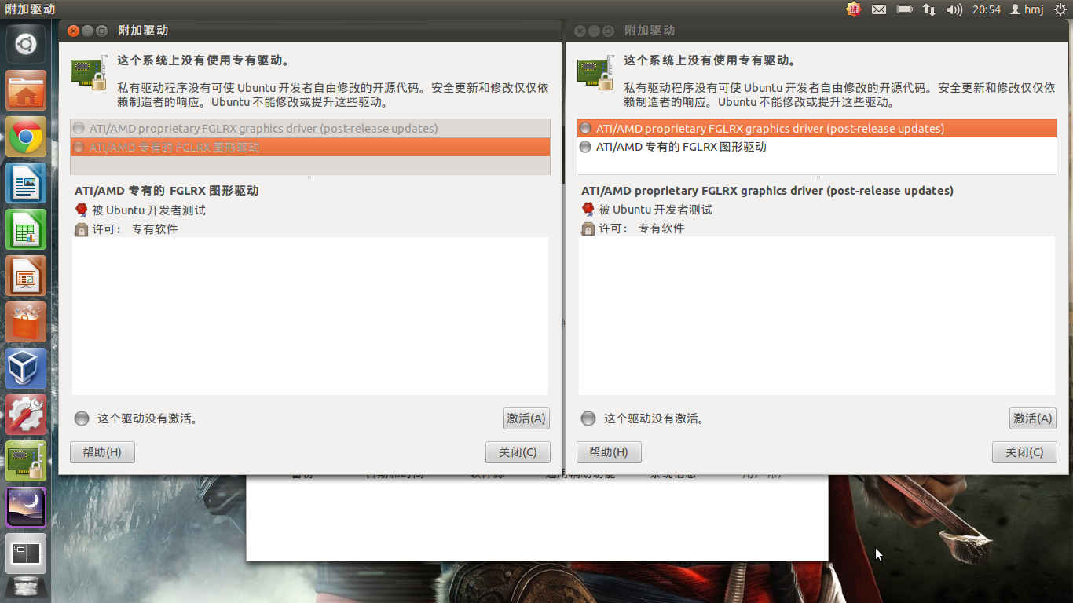Open the moon wallpaper launcher icon

(x=26, y=507)
